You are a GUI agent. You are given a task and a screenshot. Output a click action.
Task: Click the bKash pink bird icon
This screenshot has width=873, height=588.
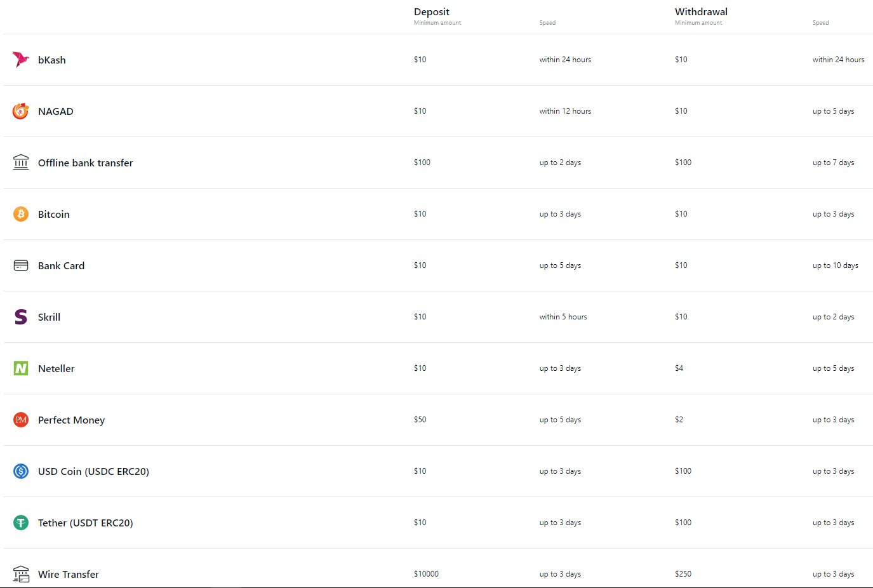[x=21, y=60]
